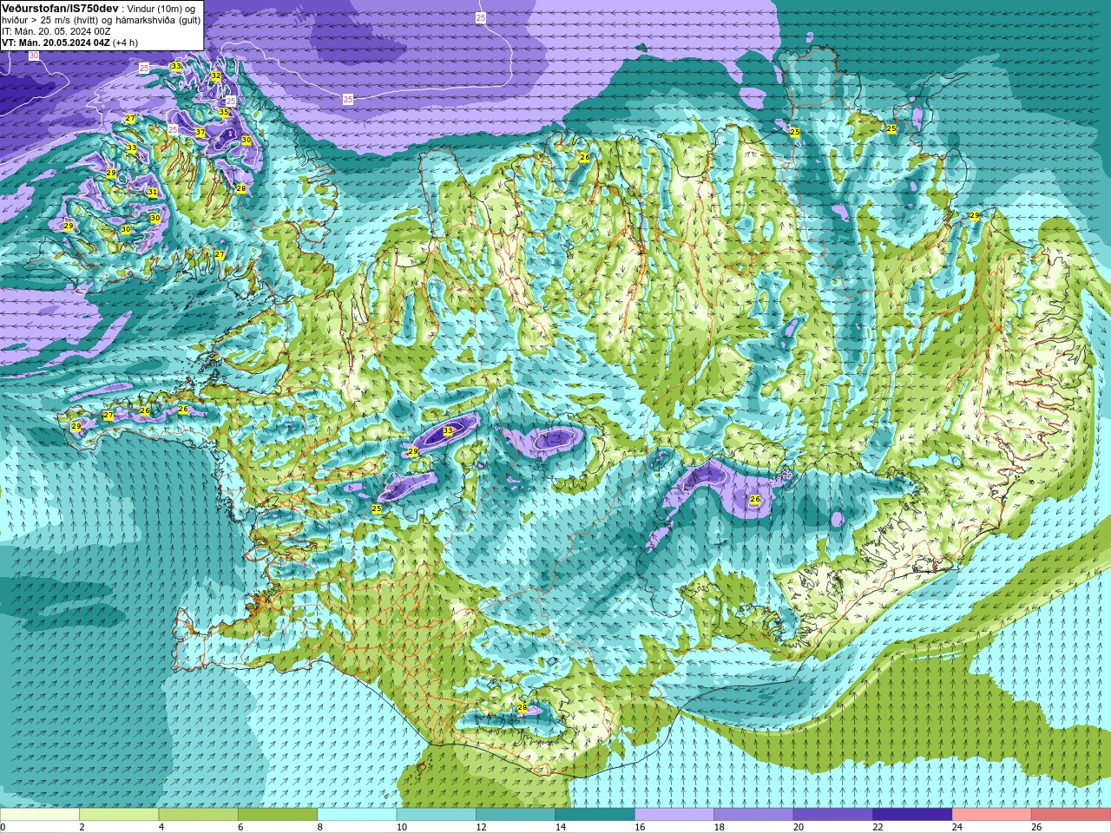Click the legend scale value 2
The width and height of the screenshot is (1111, 833).
pyautogui.click(x=82, y=827)
